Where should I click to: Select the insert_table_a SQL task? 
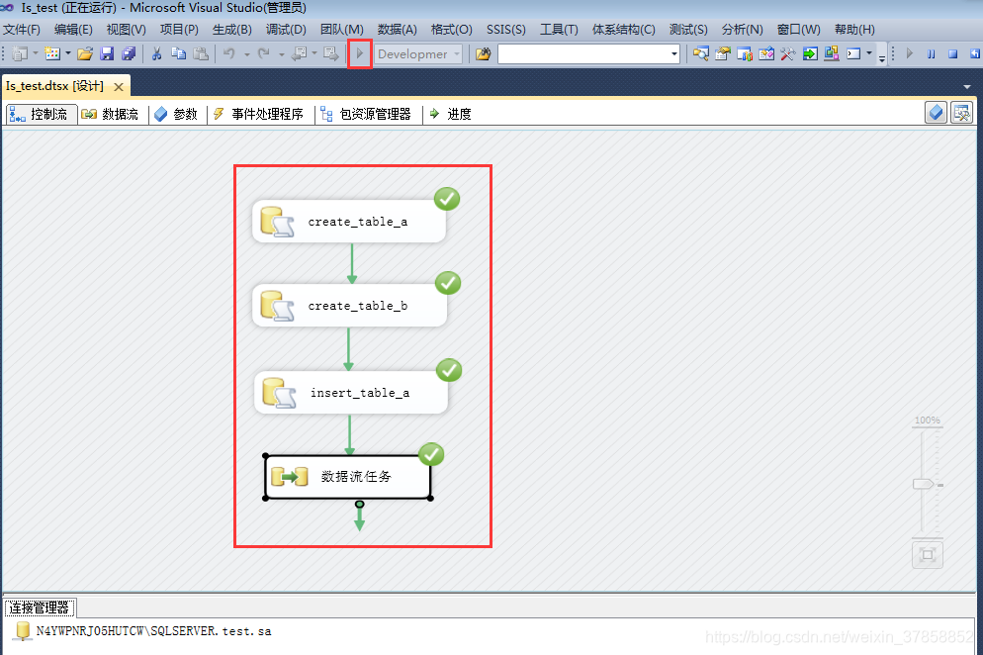click(x=351, y=393)
